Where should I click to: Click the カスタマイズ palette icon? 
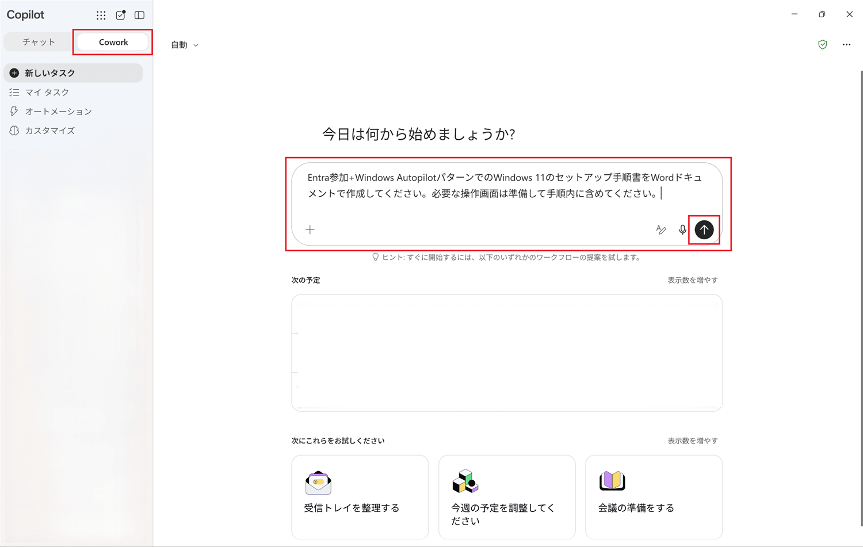click(14, 131)
